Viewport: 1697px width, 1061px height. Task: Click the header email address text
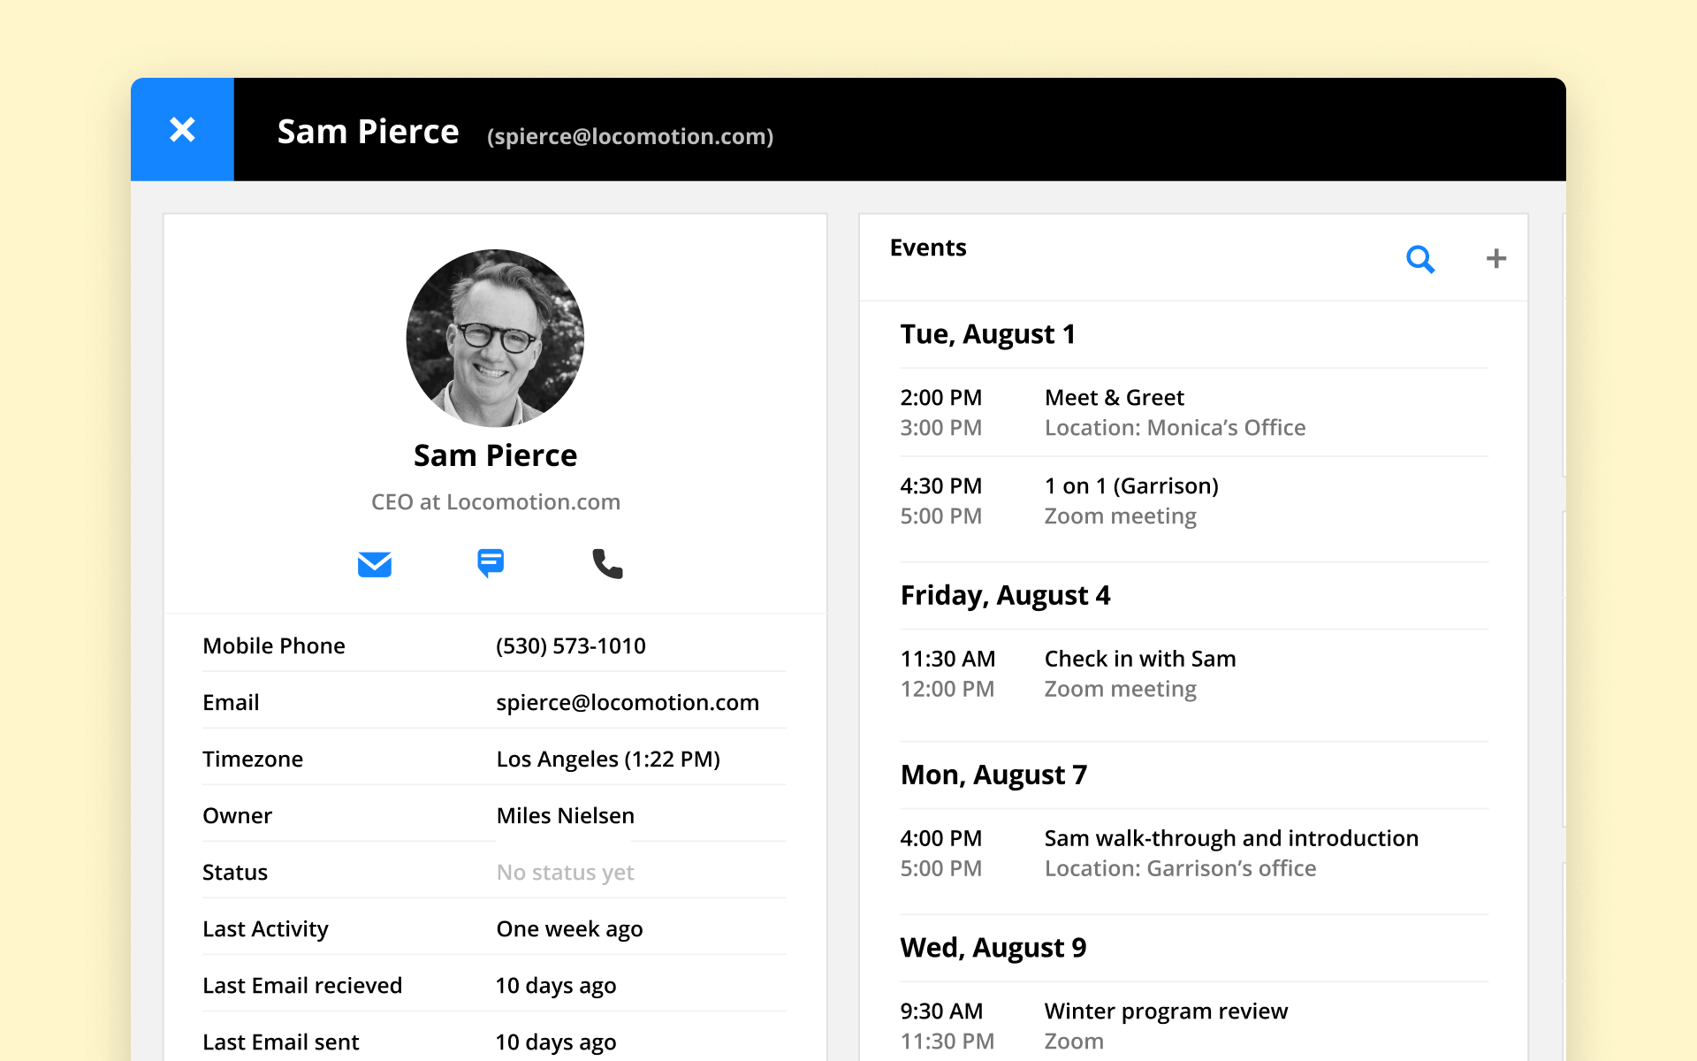click(629, 136)
